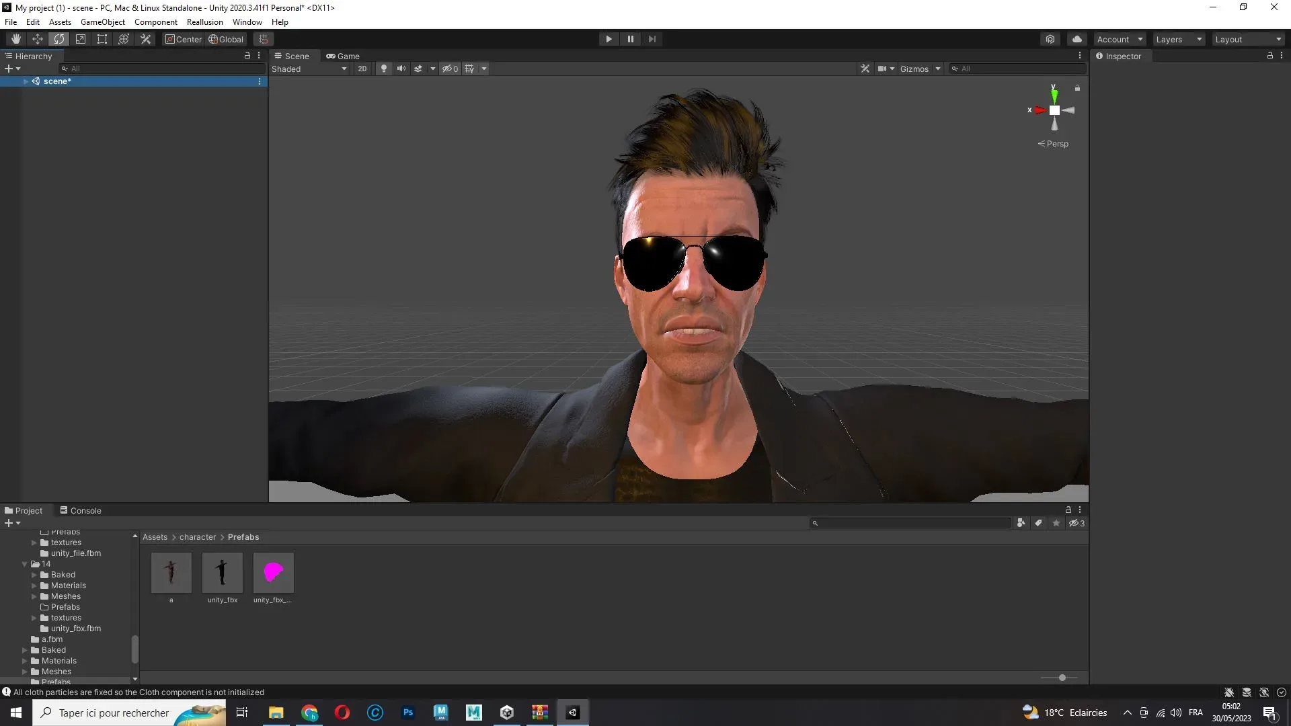Select the Move tool
This screenshot has width=1291, height=726.
tap(38, 38)
